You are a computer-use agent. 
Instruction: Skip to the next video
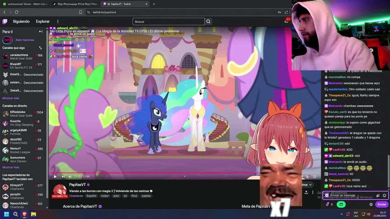(63, 176)
